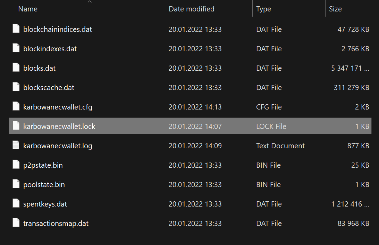Click the spentkeys.dat file icon
379x245 pixels.
click(x=16, y=203)
